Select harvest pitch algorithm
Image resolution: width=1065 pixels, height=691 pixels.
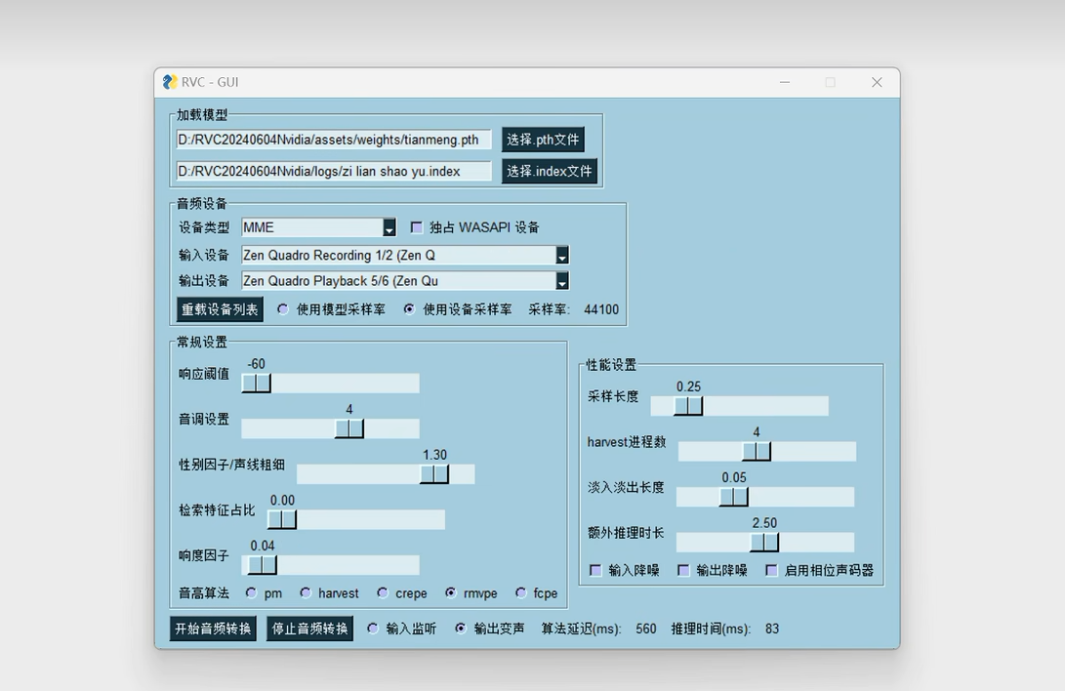click(306, 592)
